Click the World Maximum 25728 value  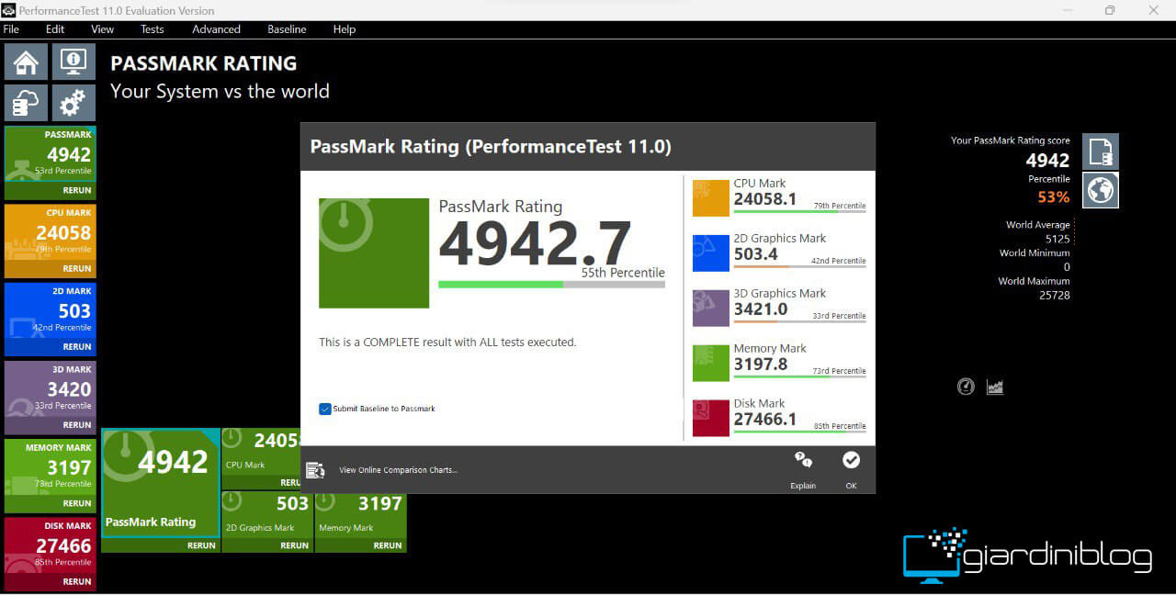coord(1054,296)
